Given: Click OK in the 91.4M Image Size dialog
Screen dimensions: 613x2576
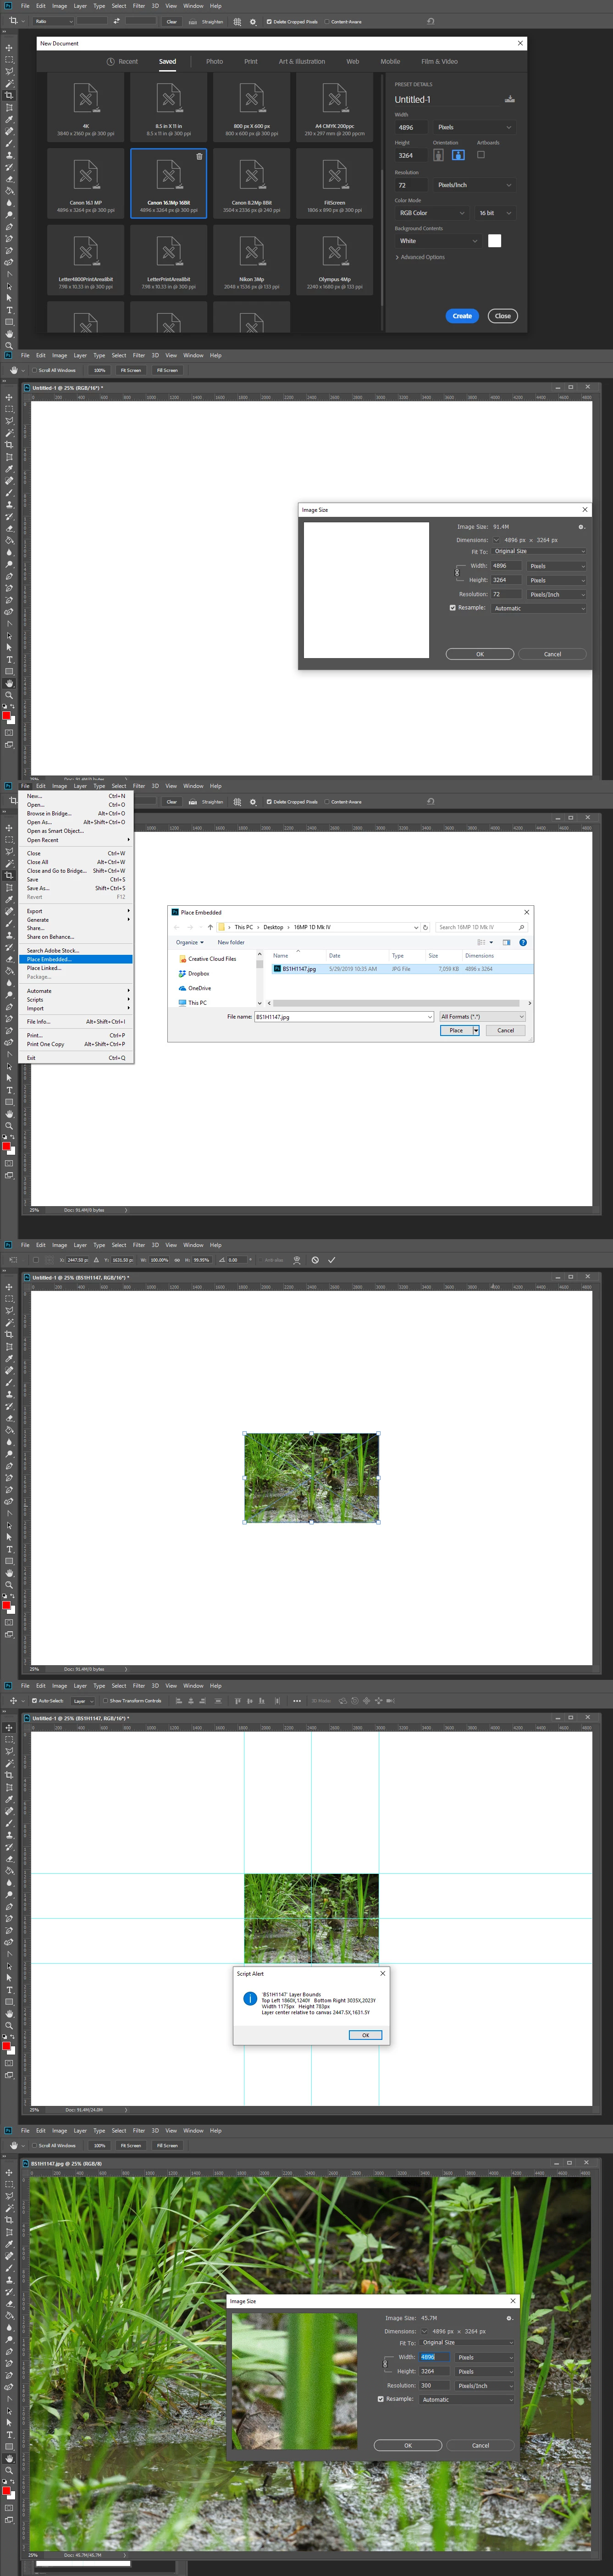Looking at the screenshot, I should (x=480, y=654).
